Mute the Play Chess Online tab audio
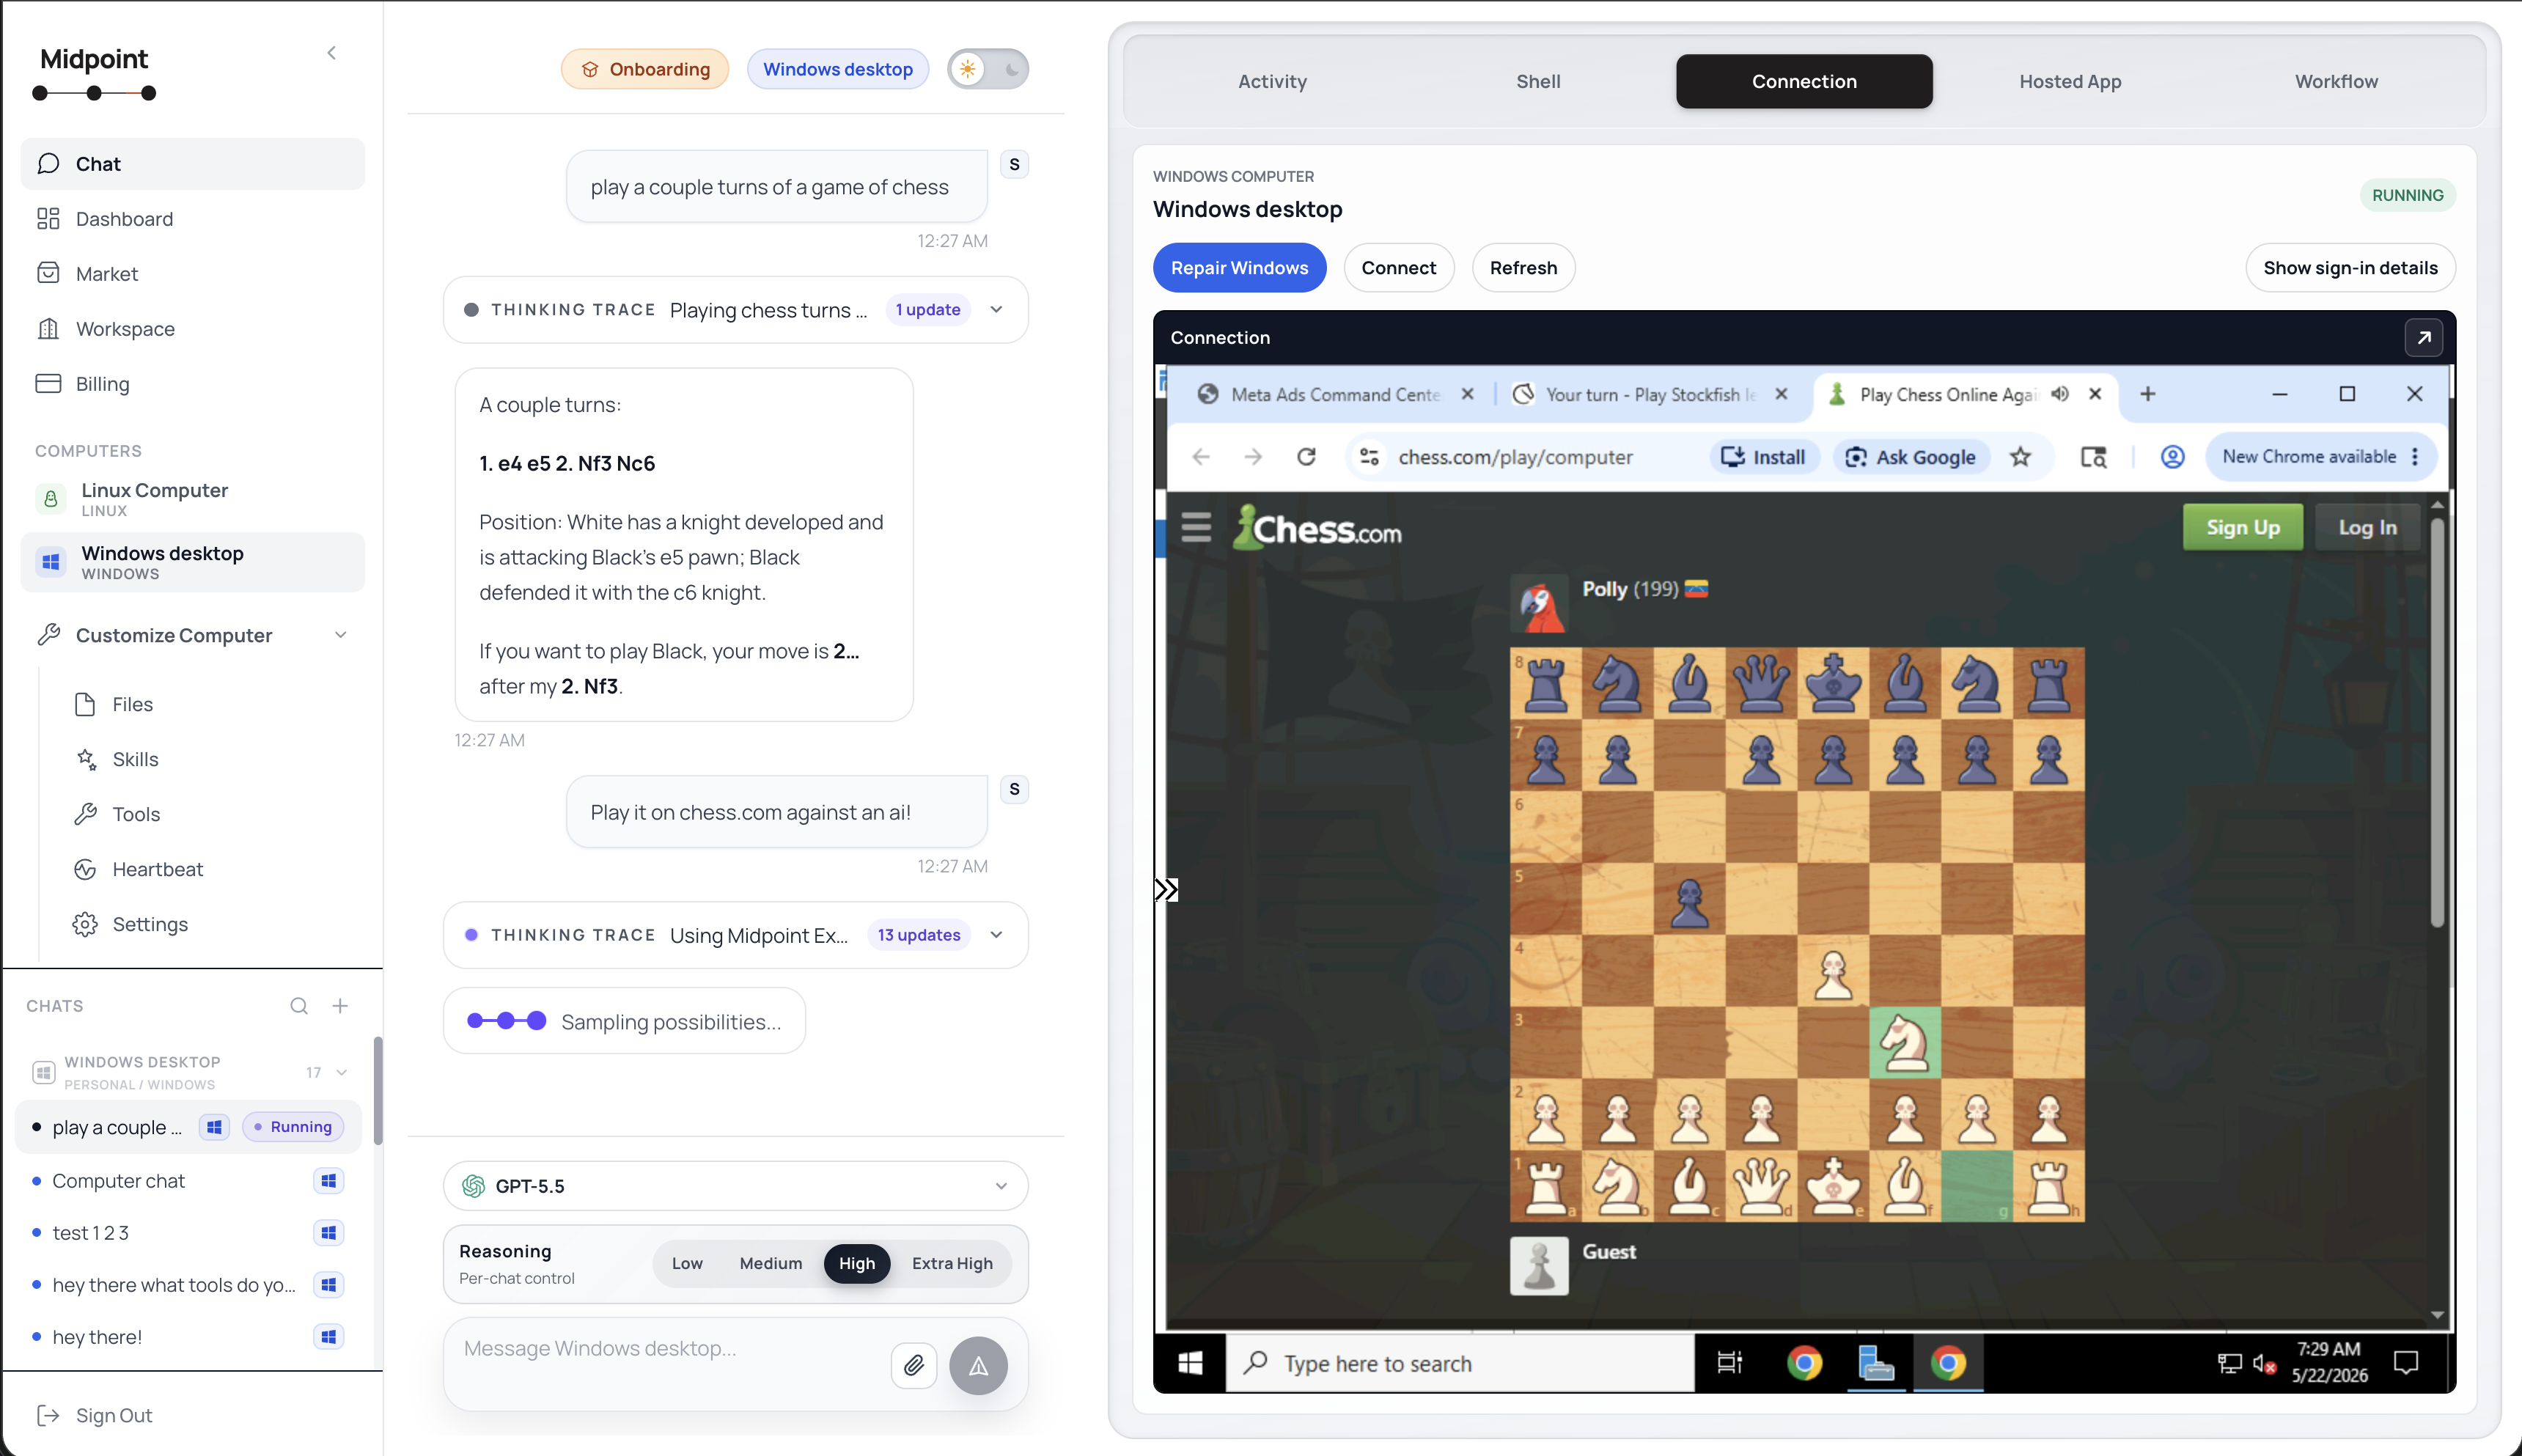 (x=2060, y=394)
